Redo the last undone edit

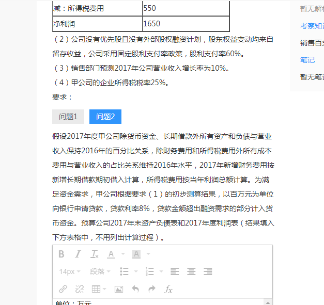coord(152,289)
